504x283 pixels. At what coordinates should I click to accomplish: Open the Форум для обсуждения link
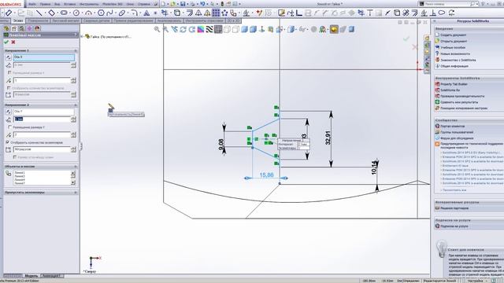point(457,138)
